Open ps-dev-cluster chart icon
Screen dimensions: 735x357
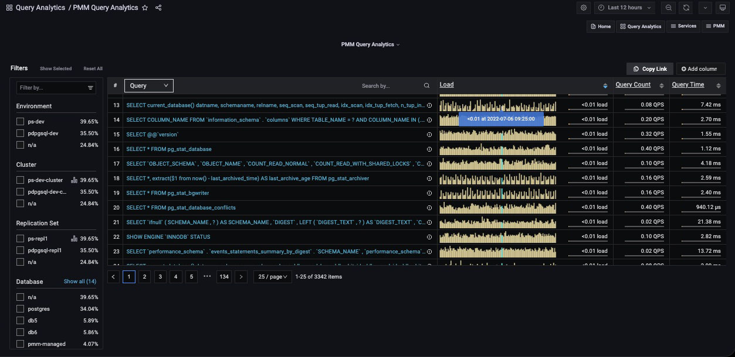(x=74, y=180)
